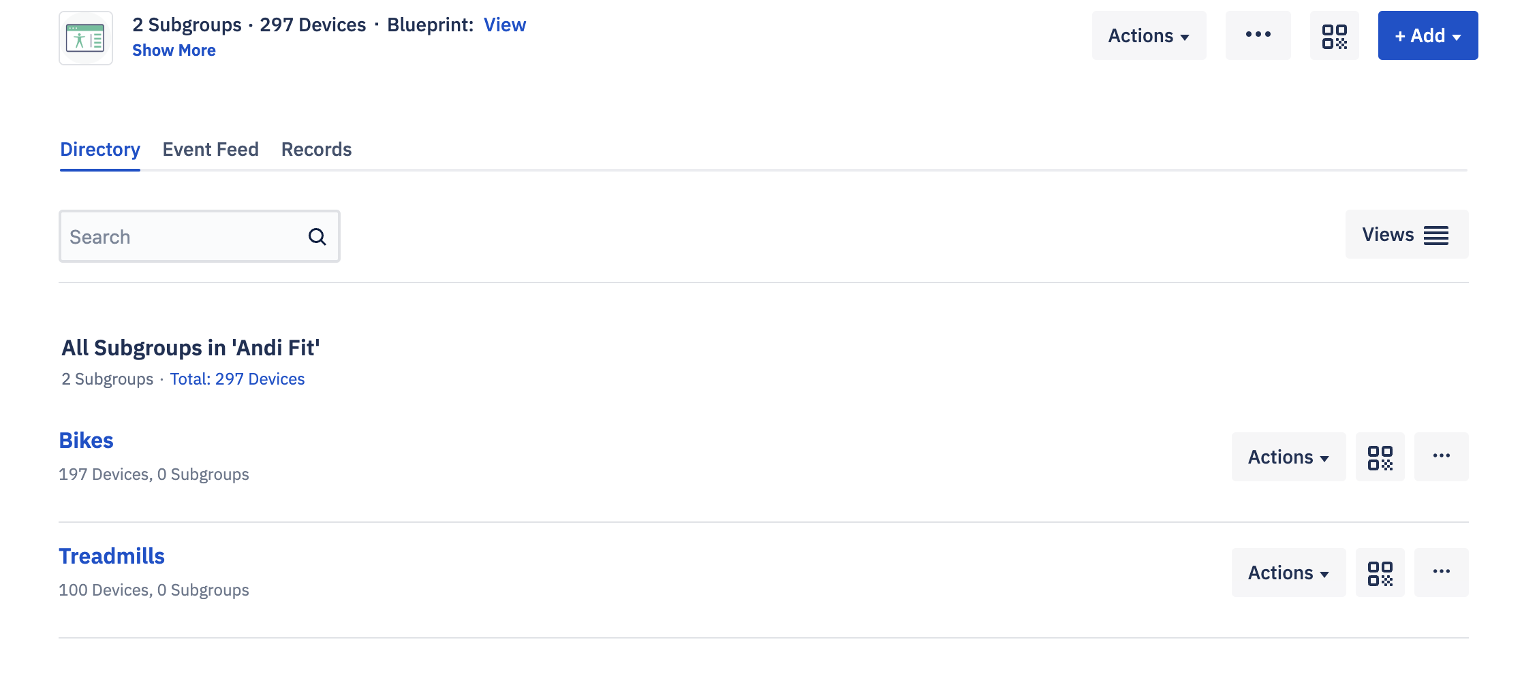Expand the header Actions dropdown
The height and width of the screenshot is (678, 1537).
pyautogui.click(x=1149, y=35)
